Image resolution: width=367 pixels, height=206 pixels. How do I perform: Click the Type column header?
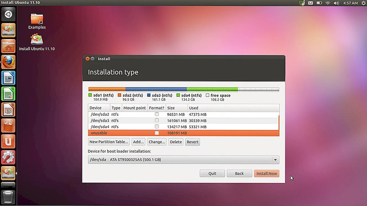tap(116, 108)
